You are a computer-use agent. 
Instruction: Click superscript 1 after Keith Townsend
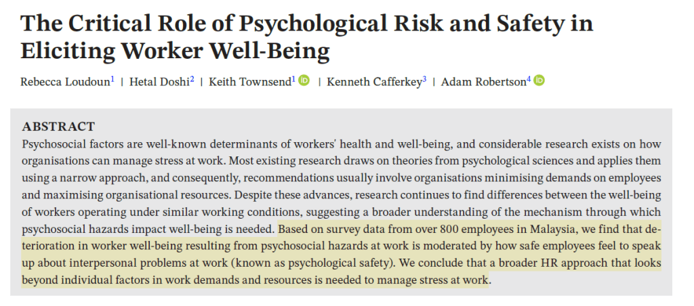293,79
